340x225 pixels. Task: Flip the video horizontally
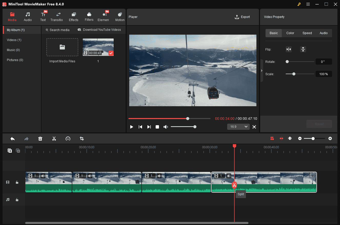coord(289,49)
